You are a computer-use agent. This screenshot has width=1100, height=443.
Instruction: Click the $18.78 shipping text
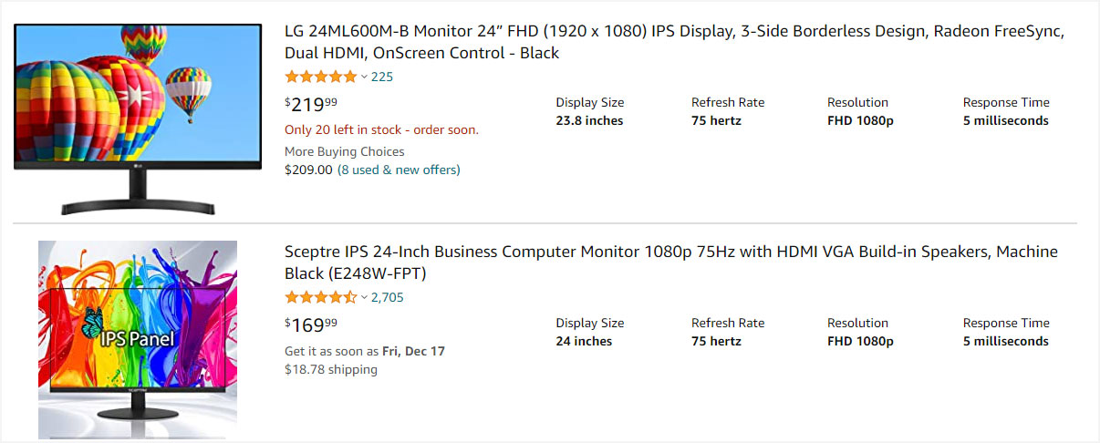click(x=331, y=369)
